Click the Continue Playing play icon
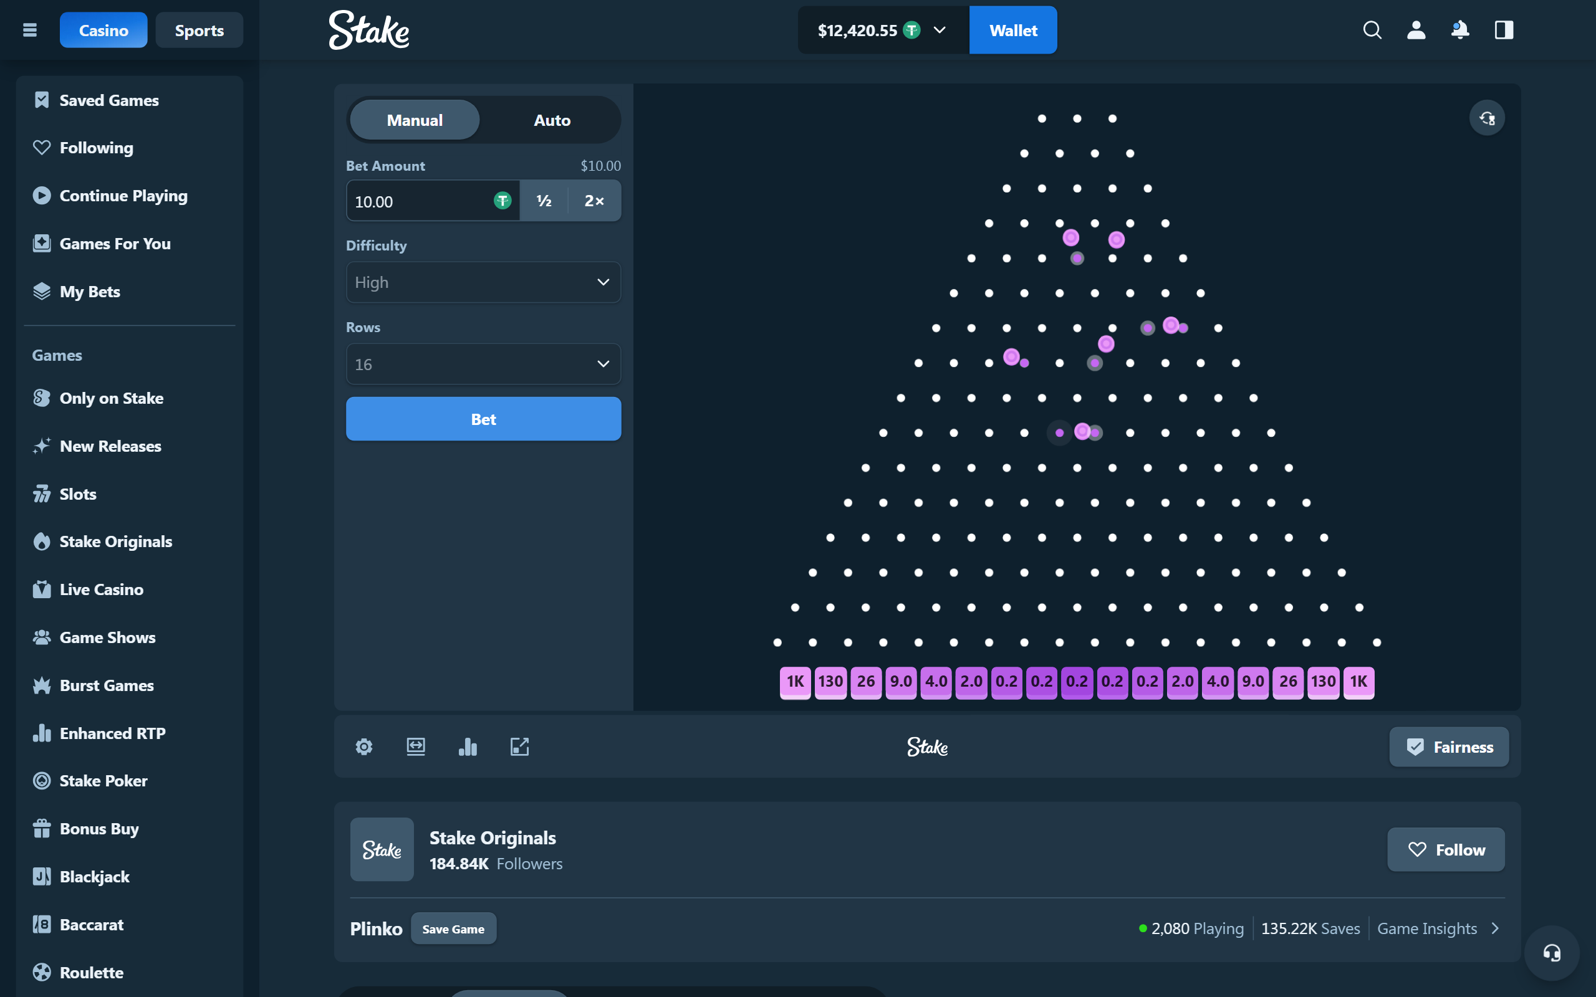Viewport: 1596px width, 997px height. pyautogui.click(x=42, y=196)
